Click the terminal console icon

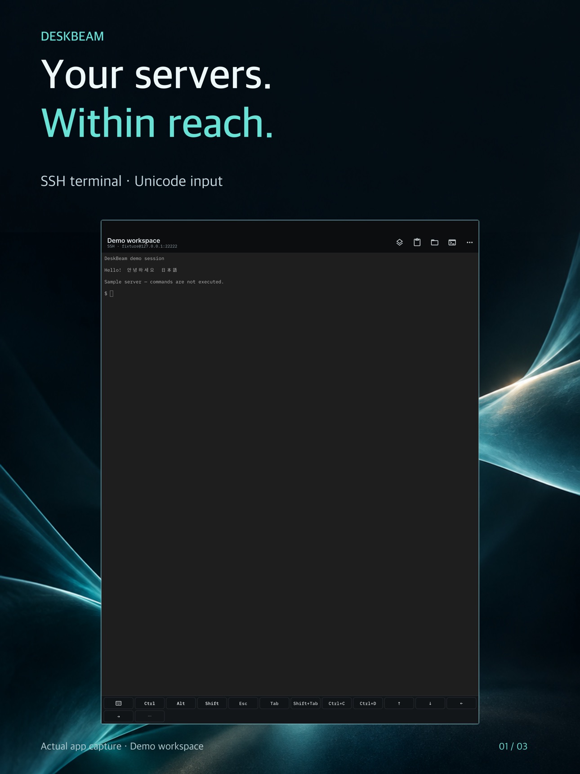coord(452,243)
